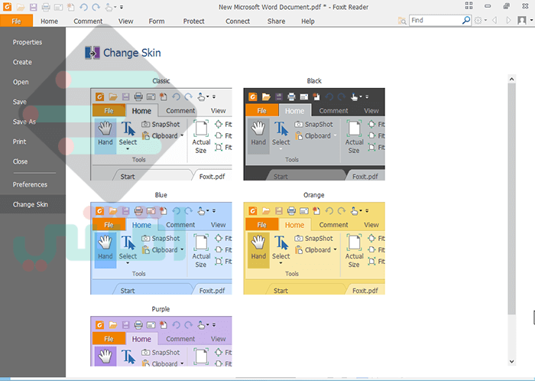Select Change Skin in the File sidebar
535x381 pixels.
point(33,204)
